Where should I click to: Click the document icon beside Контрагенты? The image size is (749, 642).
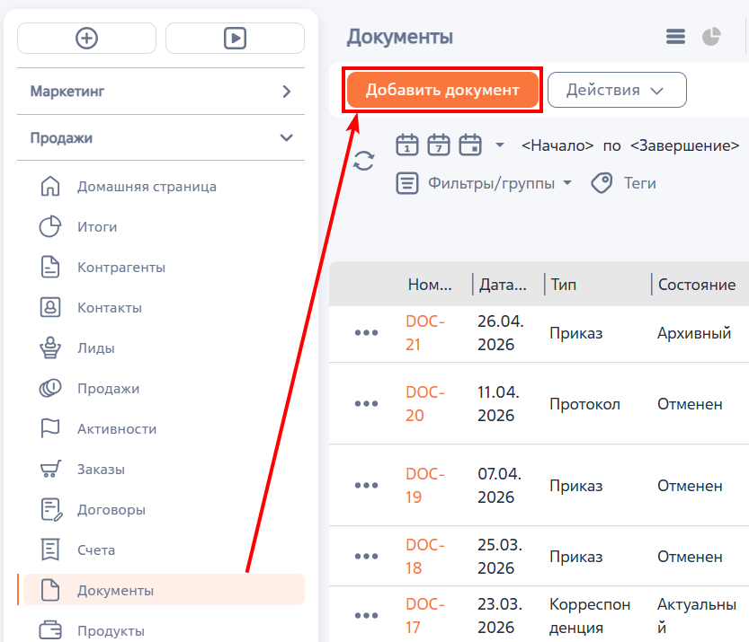point(50,267)
